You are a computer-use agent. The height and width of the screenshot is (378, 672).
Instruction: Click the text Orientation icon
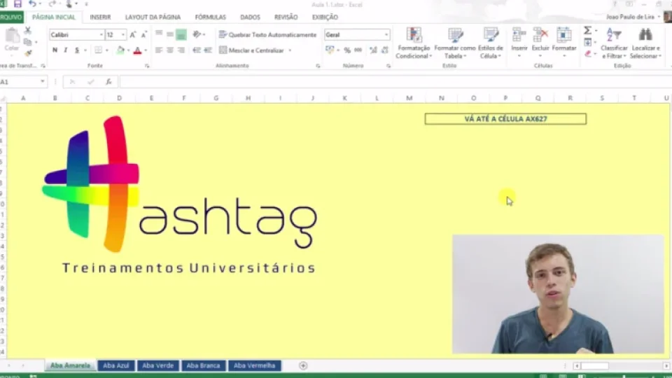pos(197,34)
